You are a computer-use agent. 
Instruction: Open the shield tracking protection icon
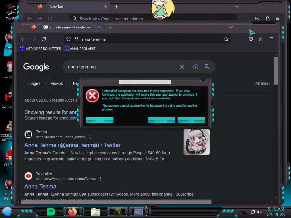click(x=68, y=39)
